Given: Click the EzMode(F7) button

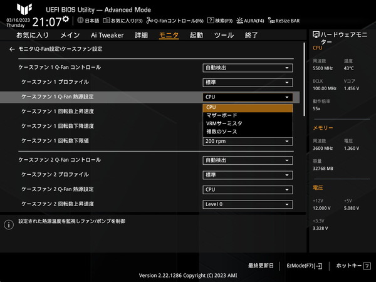Looking at the screenshot, I should point(305,266).
